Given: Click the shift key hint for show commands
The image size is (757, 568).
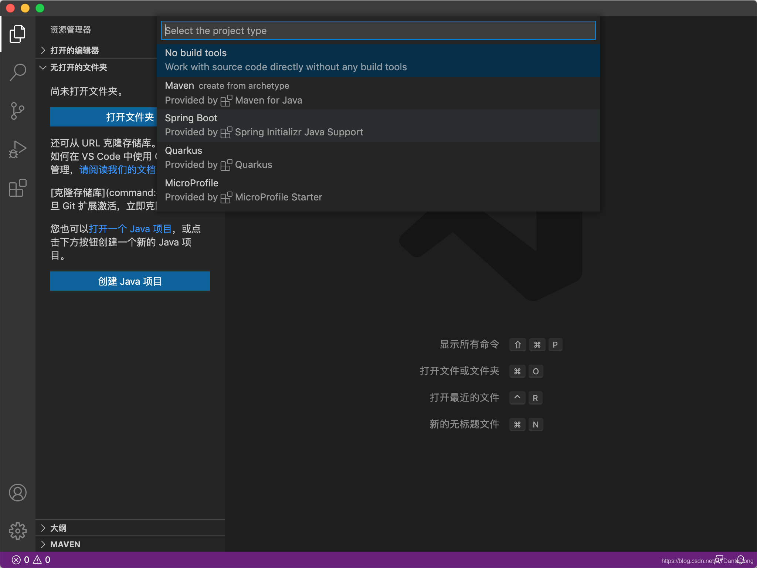Looking at the screenshot, I should pos(517,345).
